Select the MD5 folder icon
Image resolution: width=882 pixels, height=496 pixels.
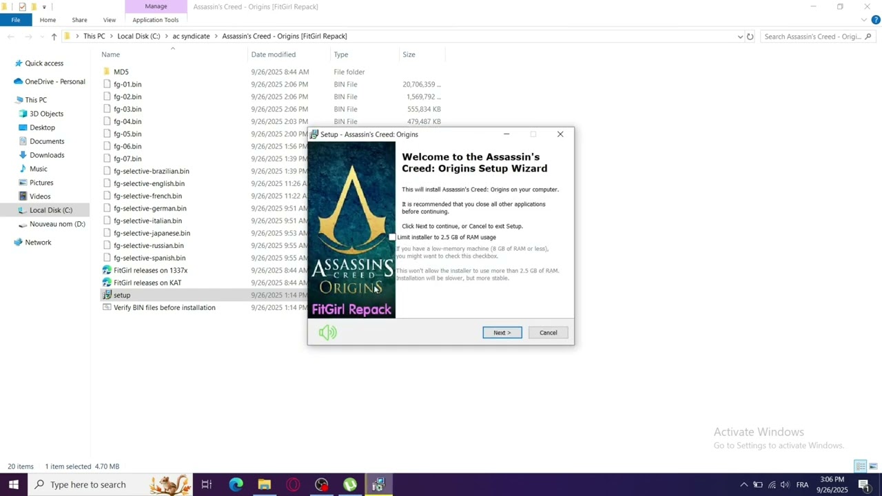(107, 72)
